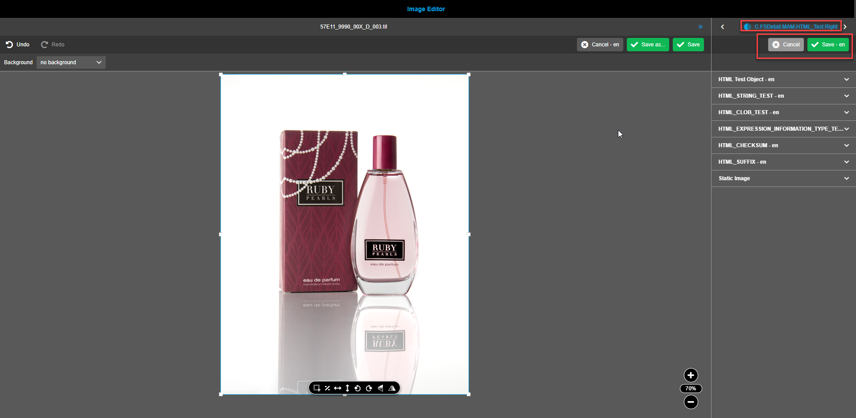Viewport: 856px width, 418px height.
Task: Zoom in with the plus control
Action: pyautogui.click(x=690, y=375)
